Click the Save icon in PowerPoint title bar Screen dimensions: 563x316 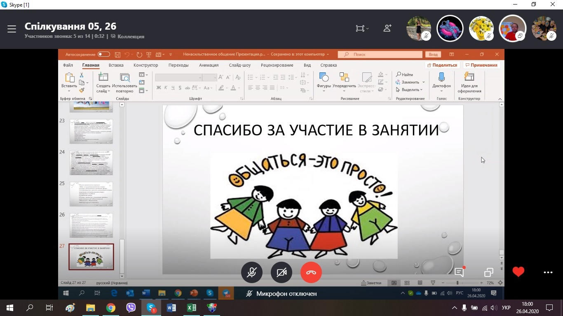[117, 54]
